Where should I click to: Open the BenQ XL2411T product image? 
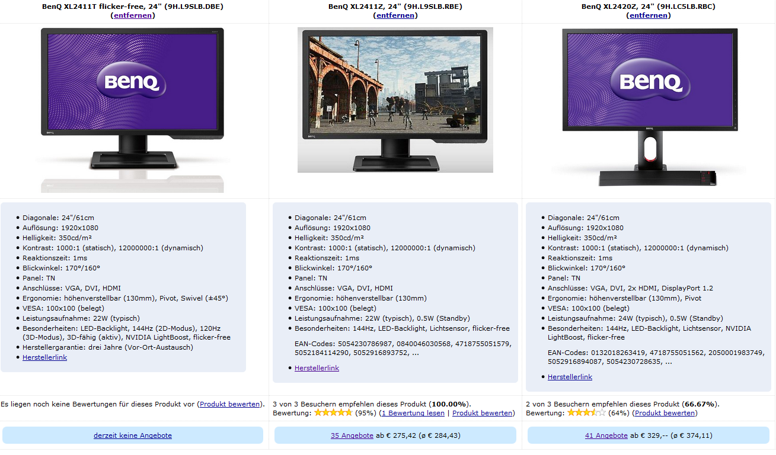click(x=132, y=110)
